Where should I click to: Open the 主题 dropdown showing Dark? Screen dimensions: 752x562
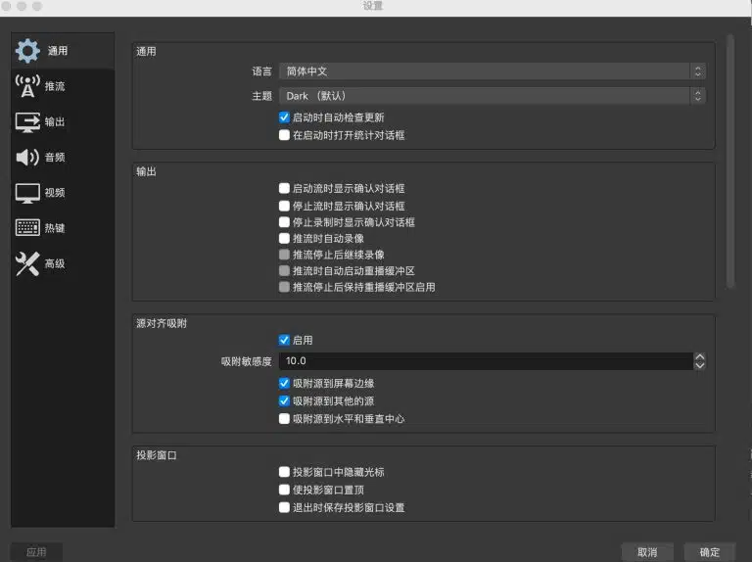[493, 96]
